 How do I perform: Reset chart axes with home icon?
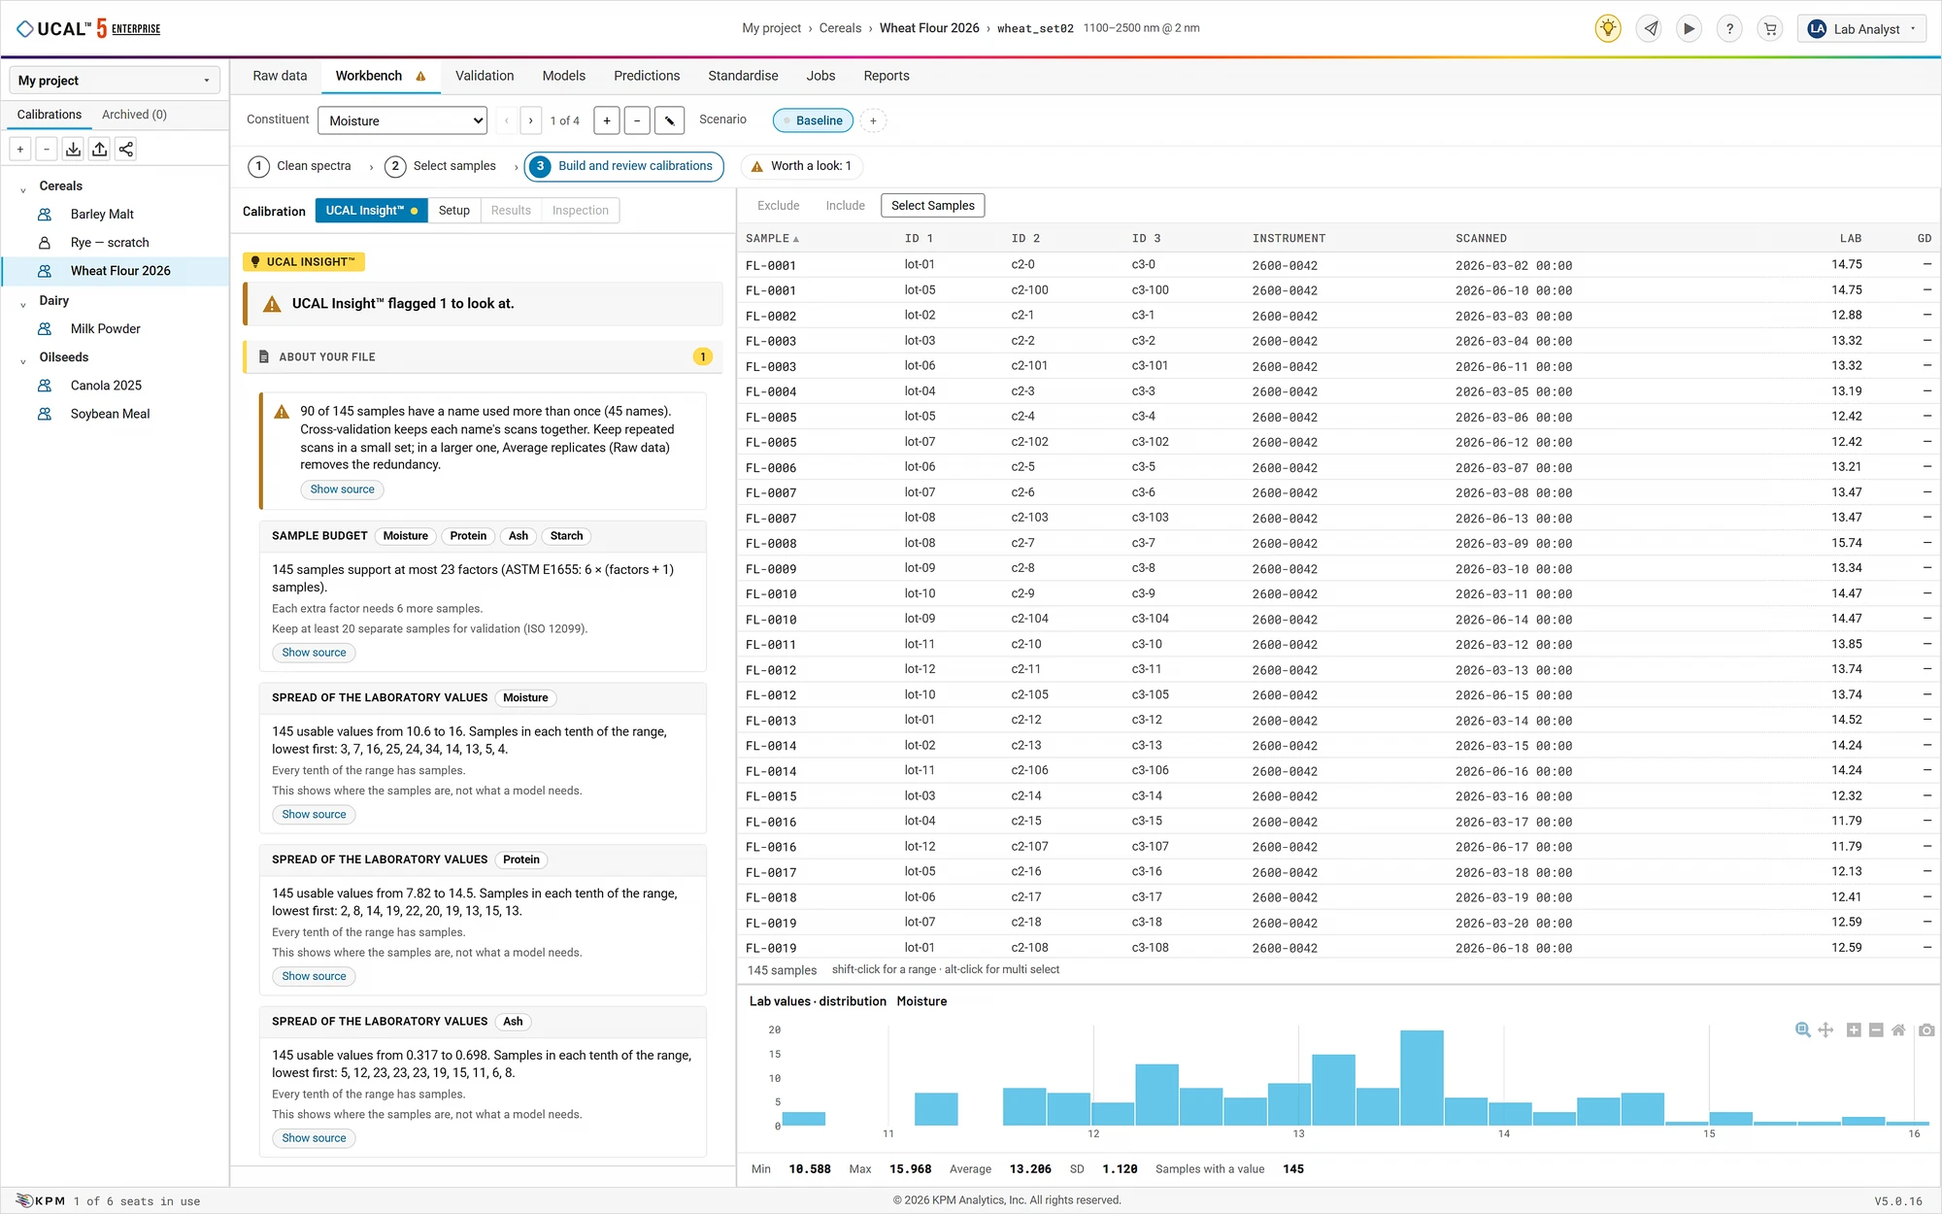coord(1898,1029)
